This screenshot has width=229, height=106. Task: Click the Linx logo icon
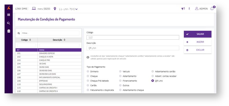(x=8, y=7)
